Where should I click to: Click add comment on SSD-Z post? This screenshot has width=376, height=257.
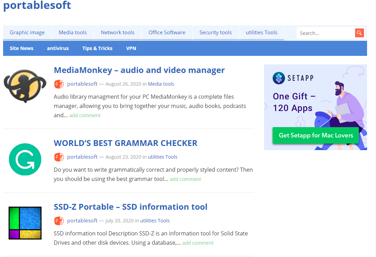pyautogui.click(x=198, y=243)
